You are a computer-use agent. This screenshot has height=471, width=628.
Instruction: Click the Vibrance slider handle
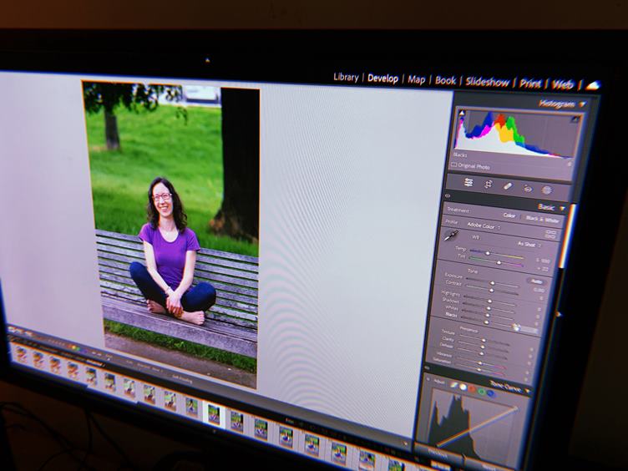(480, 363)
